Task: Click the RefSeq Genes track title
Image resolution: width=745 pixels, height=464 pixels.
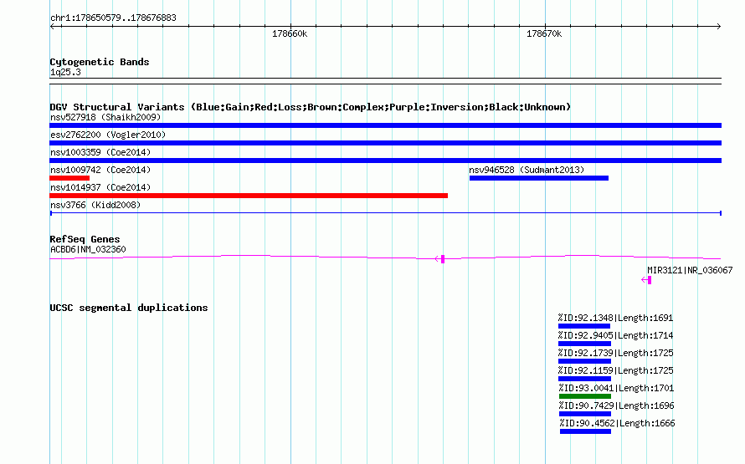Action: (85, 239)
